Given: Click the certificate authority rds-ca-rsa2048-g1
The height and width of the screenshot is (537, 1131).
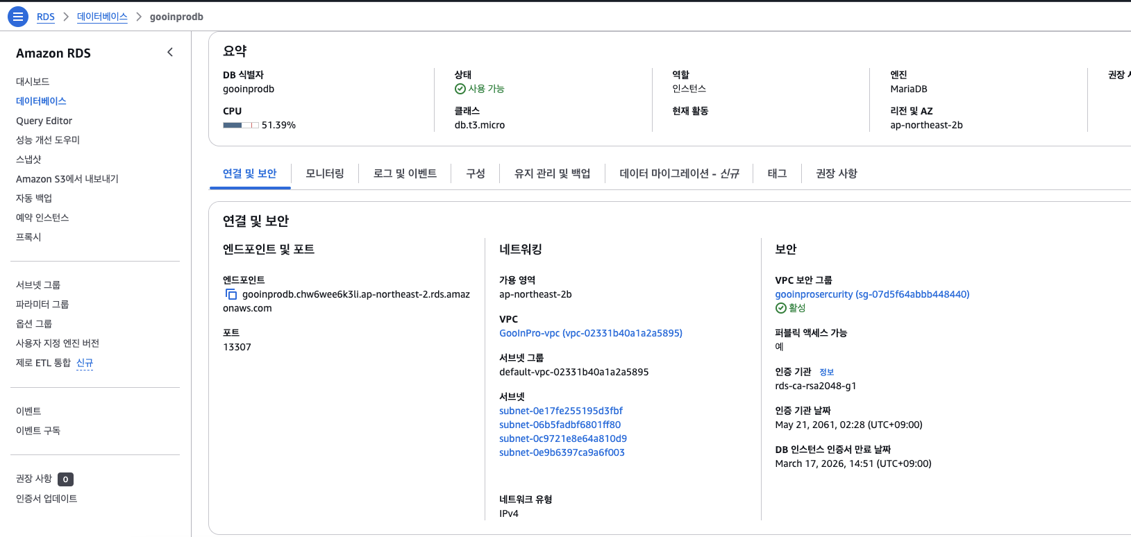Looking at the screenshot, I should click(x=816, y=386).
